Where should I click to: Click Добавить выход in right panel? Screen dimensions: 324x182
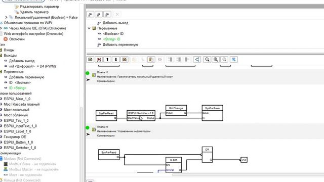click(x=115, y=23)
